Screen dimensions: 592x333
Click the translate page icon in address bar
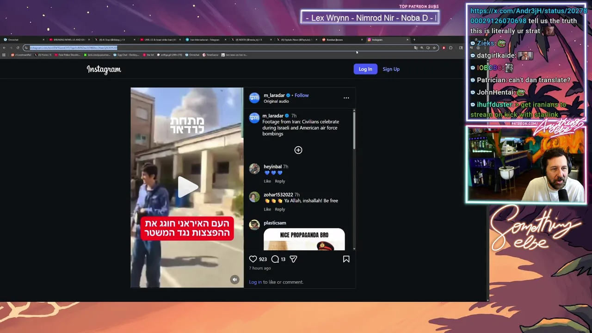416,48
